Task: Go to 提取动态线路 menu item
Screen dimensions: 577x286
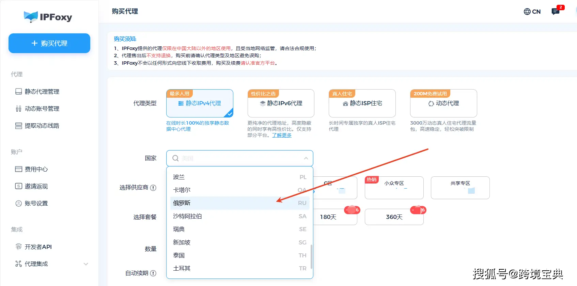Action: (42, 126)
